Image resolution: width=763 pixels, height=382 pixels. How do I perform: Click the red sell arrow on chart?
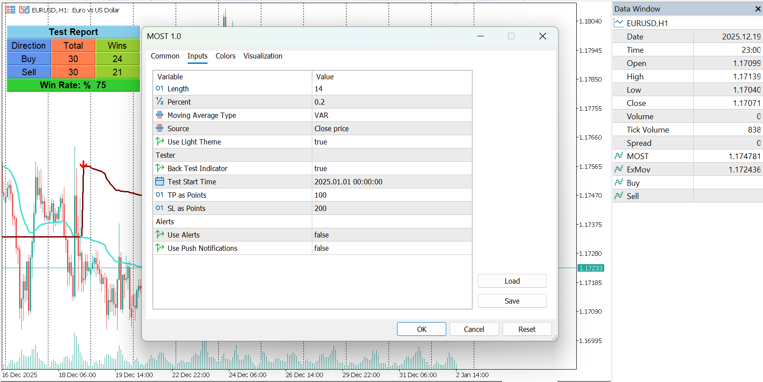tap(83, 165)
